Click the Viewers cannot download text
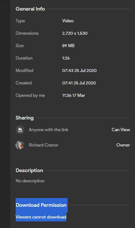Image resolution: width=135 pixels, height=228 pixels. [x=41, y=217]
